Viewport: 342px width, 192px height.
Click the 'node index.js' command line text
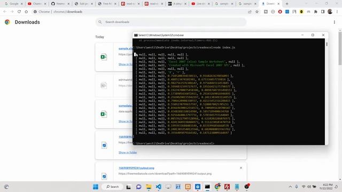point(224,47)
